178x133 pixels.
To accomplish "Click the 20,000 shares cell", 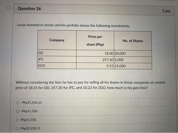I will coord(133,53).
